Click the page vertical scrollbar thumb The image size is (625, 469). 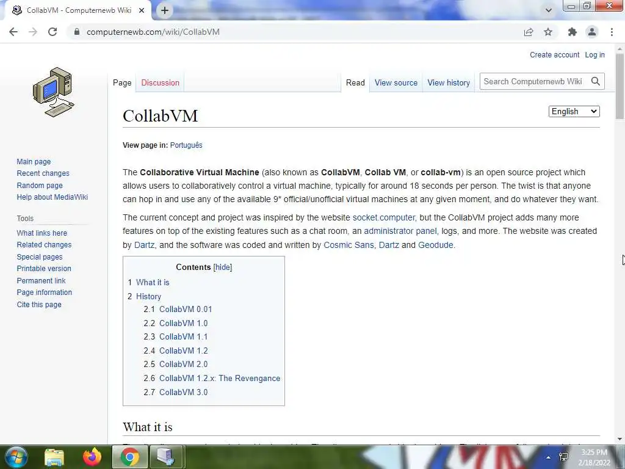tap(620, 85)
